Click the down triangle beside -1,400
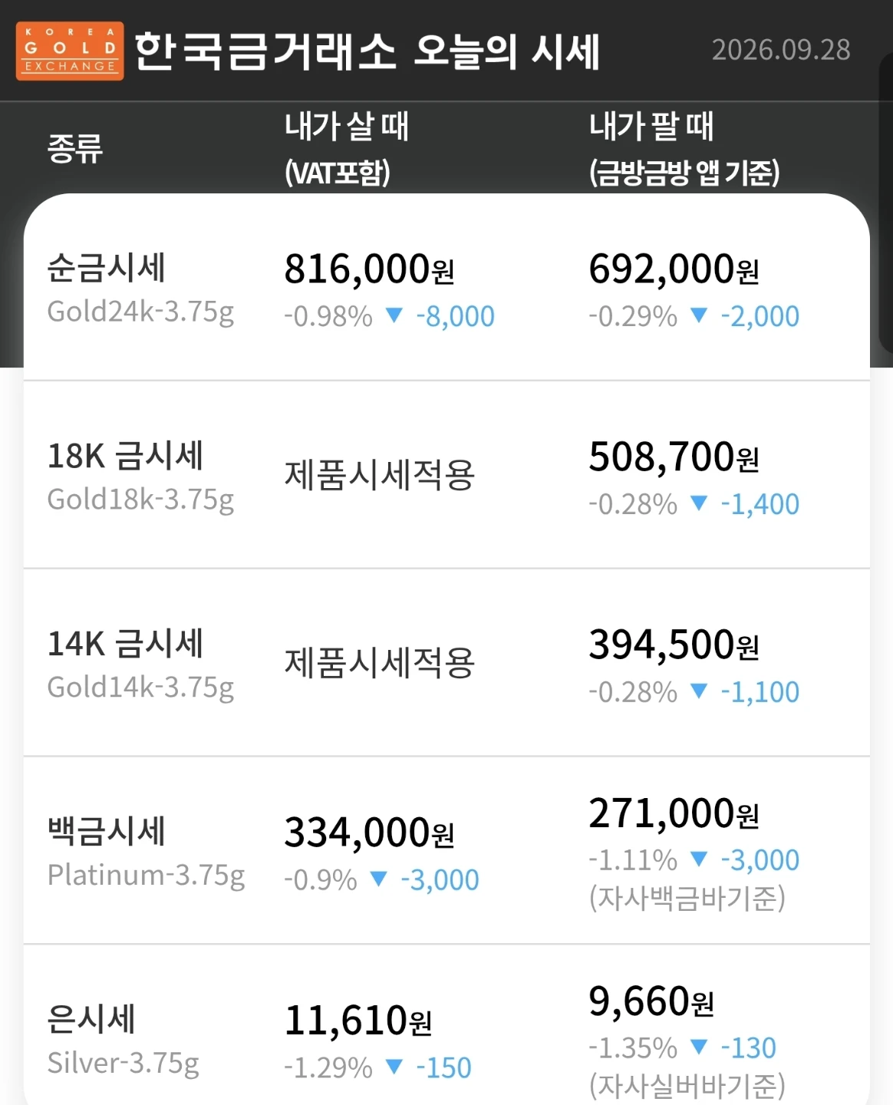 699,503
